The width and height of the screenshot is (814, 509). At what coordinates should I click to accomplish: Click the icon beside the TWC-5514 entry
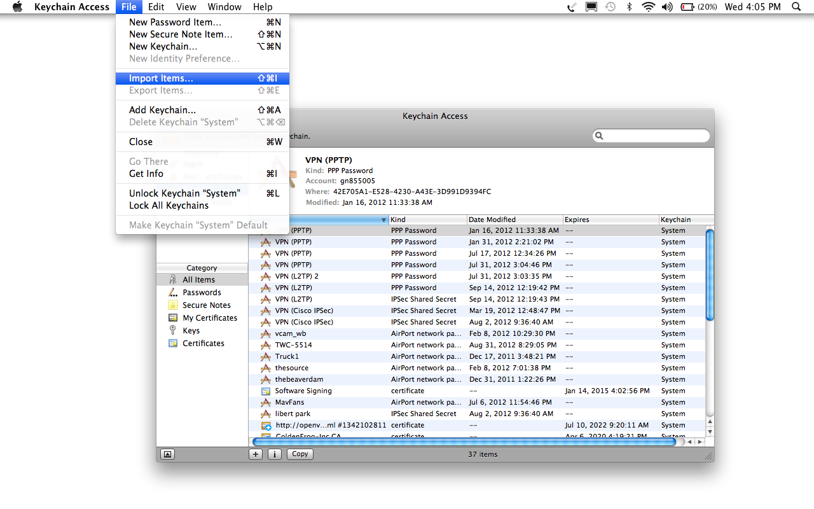[x=266, y=345]
